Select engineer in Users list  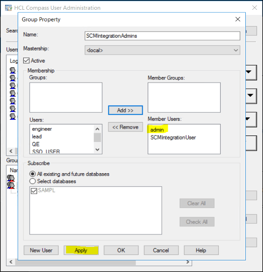42,129
